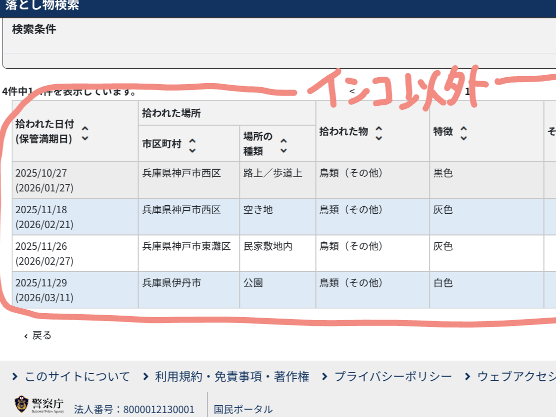Image resolution: width=556 pixels, height=417 pixels.
Task: Click the 警察庁 logo in the footer
Action: 40,405
